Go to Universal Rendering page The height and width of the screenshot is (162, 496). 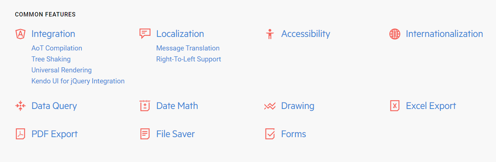pos(61,70)
